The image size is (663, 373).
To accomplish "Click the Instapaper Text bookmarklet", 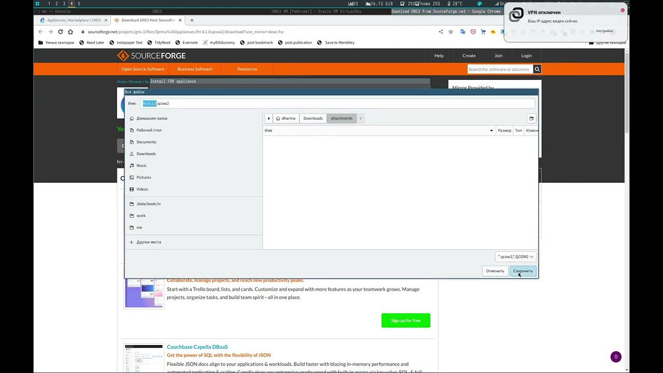I will click(x=126, y=42).
